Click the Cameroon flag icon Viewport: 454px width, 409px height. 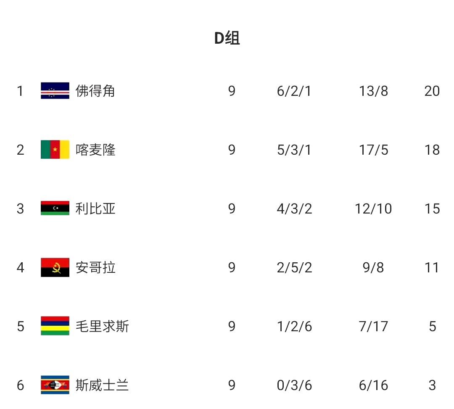[x=55, y=150]
